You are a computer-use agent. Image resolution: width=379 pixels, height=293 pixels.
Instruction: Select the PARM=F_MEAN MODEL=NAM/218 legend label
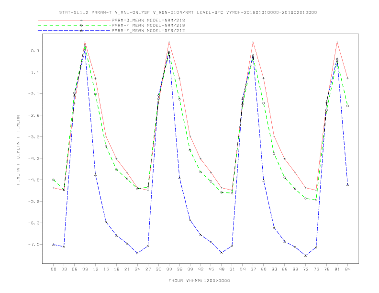pos(148,25)
